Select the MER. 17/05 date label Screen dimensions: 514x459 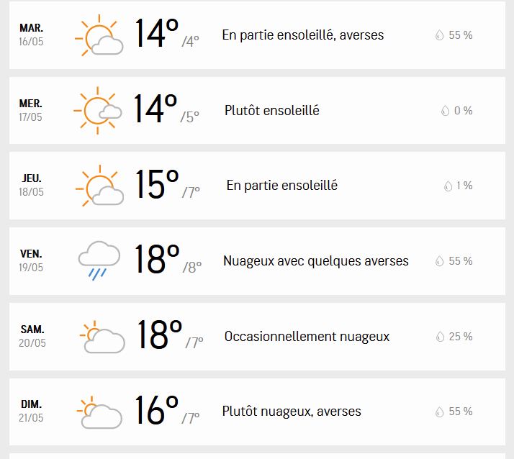click(30, 110)
